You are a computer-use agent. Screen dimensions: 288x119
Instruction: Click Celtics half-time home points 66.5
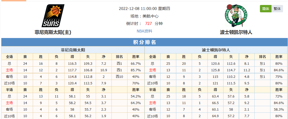click(x=215, y=103)
